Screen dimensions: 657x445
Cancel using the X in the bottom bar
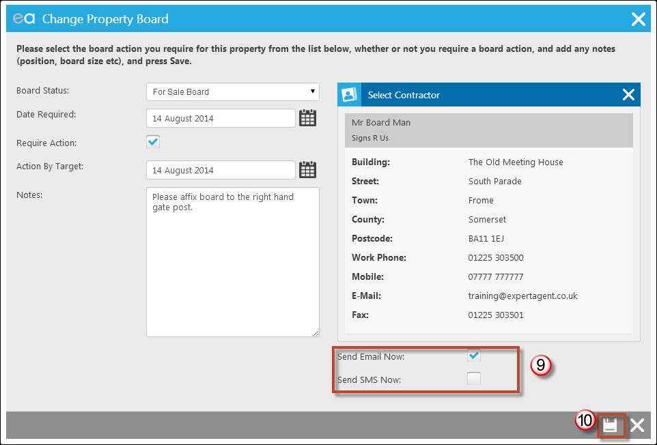coord(637,425)
